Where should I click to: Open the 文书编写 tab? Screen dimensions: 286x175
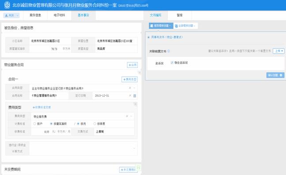[156, 15]
